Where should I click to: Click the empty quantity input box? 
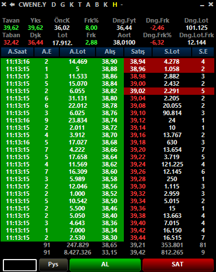[x=20, y=265]
